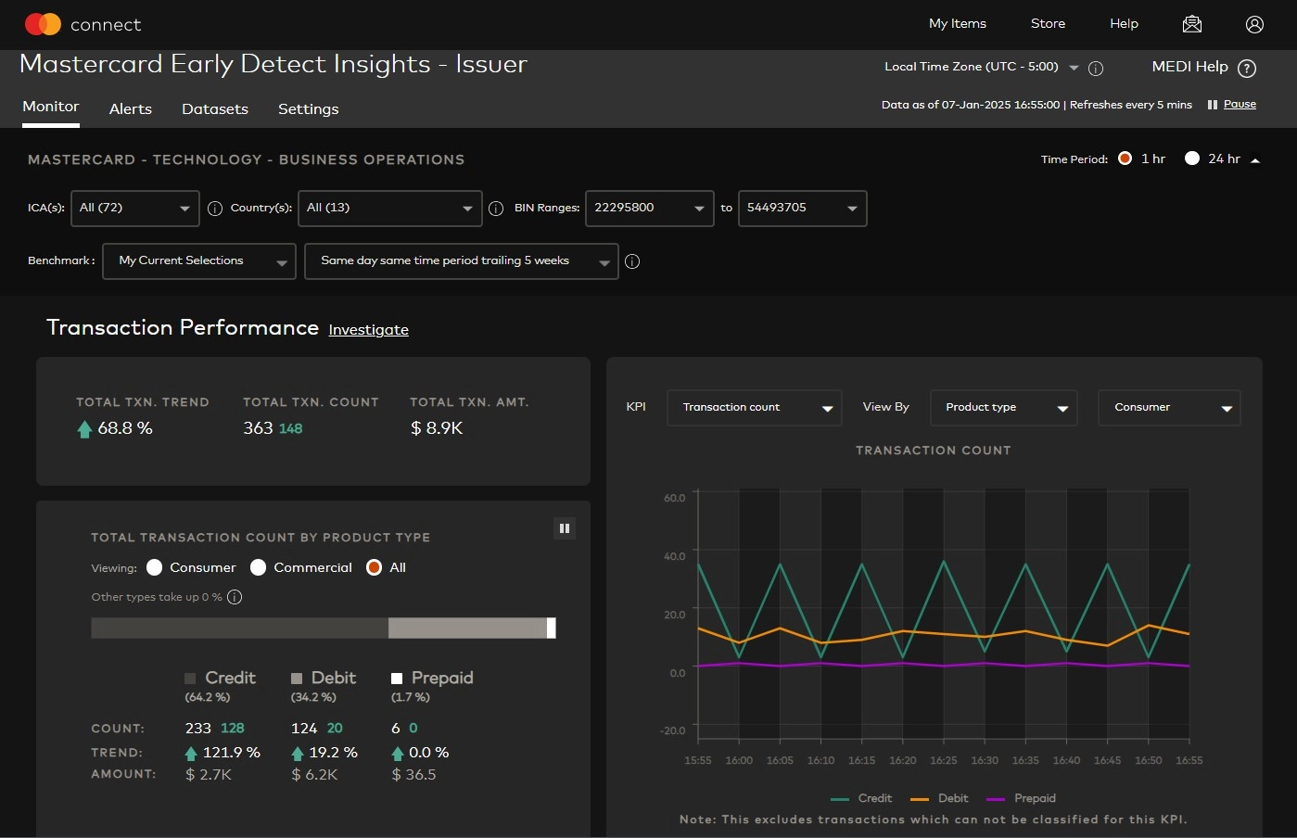Viewport: 1297px width, 838px height.
Task: Open the KPI dropdown set to Transaction count
Action: (x=753, y=407)
